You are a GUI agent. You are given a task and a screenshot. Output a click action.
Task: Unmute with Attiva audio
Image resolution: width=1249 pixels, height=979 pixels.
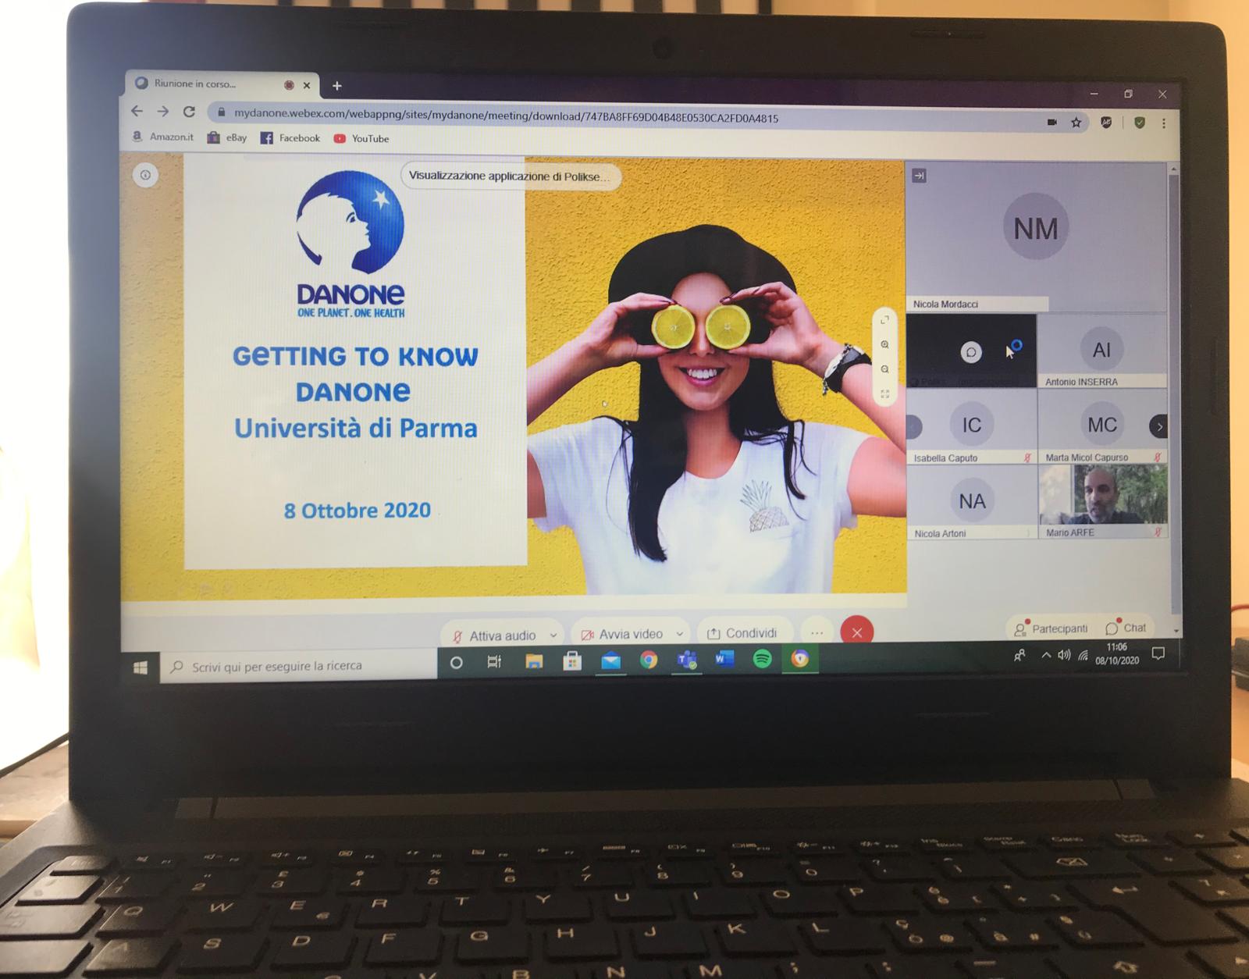495,635
